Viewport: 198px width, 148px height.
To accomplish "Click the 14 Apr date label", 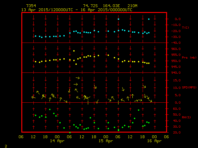I will [58, 141].
